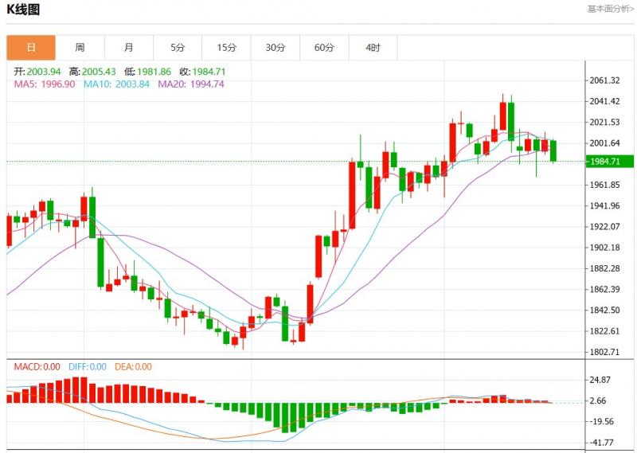Image resolution: width=637 pixels, height=453 pixels.
Task: Click the DIFF: 0.00 indicator label
Action: click(88, 367)
